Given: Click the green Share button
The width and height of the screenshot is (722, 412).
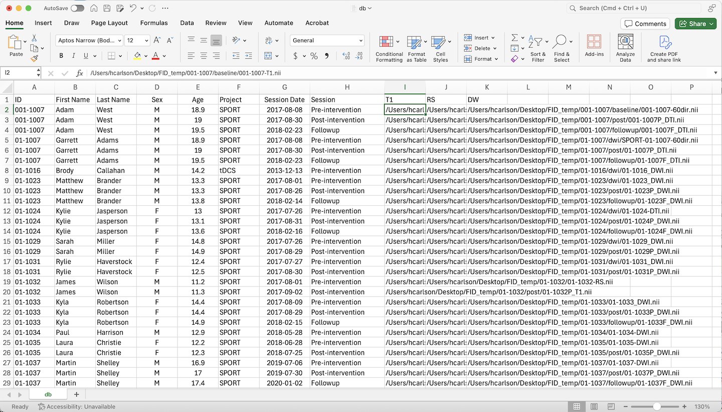Looking at the screenshot, I should 697,24.
